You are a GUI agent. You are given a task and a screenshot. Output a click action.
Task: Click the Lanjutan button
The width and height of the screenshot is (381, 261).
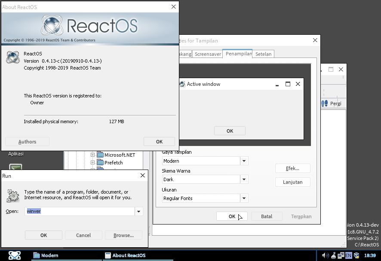(292, 182)
